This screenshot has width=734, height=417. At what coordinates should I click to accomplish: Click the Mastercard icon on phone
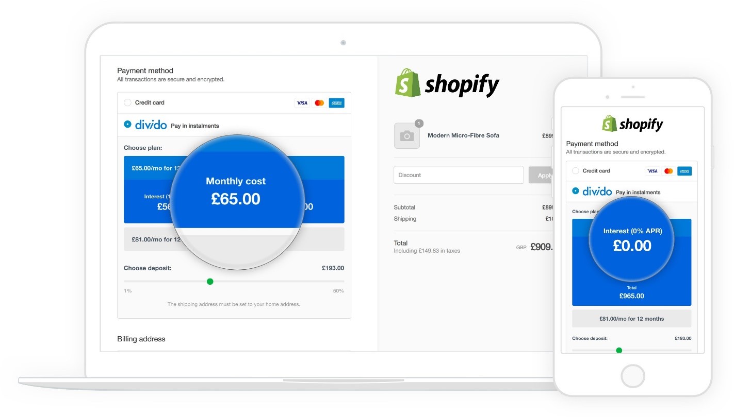[x=668, y=171]
